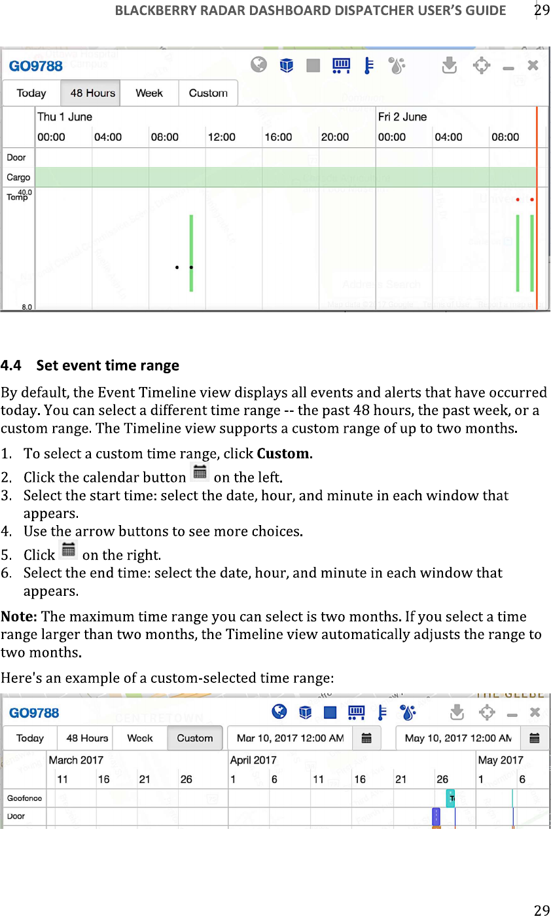Click the download icon in the 48 Hours panel

tap(450, 65)
